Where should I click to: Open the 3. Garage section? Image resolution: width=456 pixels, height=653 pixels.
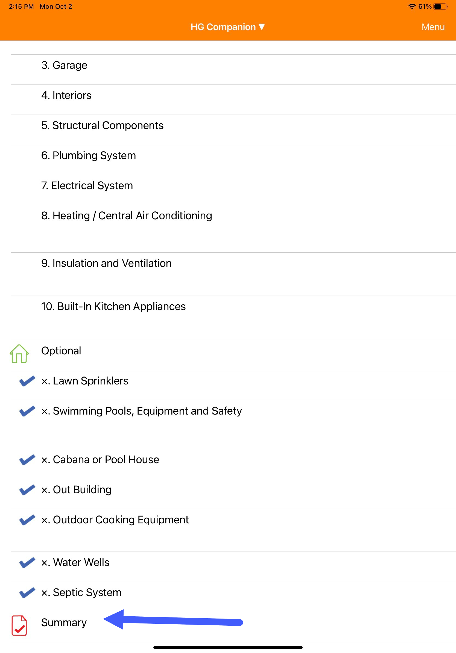coord(64,65)
